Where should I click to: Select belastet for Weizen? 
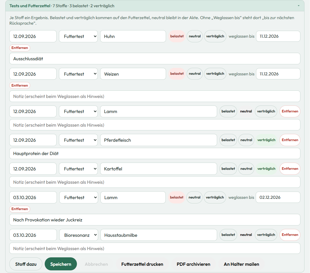177,74
